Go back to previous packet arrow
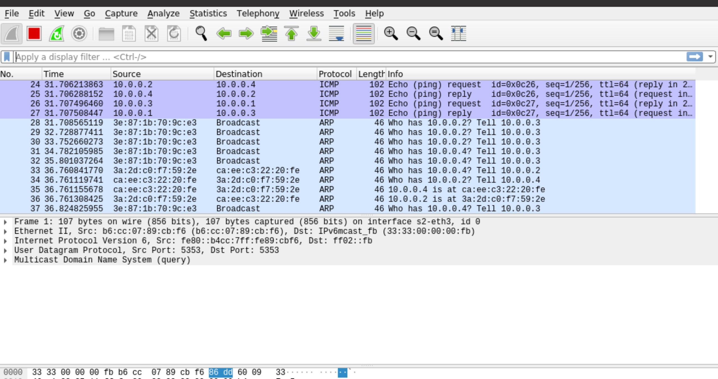 224,34
